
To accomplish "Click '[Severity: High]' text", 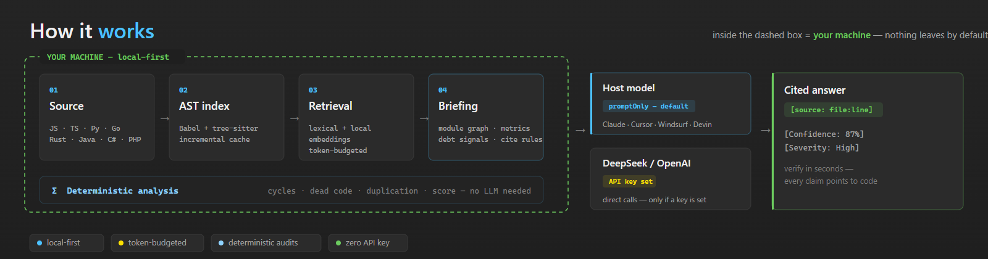I will 822,147.
